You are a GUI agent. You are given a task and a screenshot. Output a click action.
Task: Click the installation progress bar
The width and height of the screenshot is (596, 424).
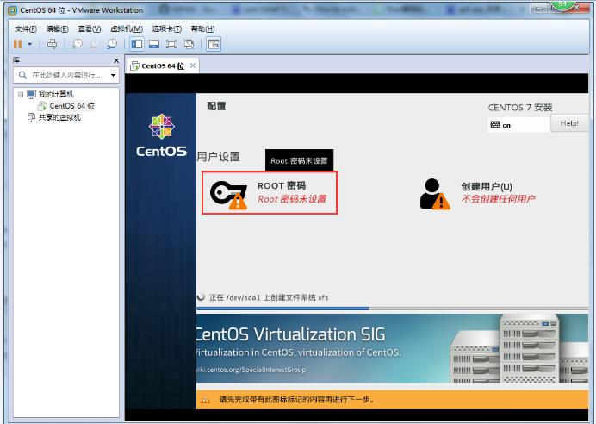(392, 309)
